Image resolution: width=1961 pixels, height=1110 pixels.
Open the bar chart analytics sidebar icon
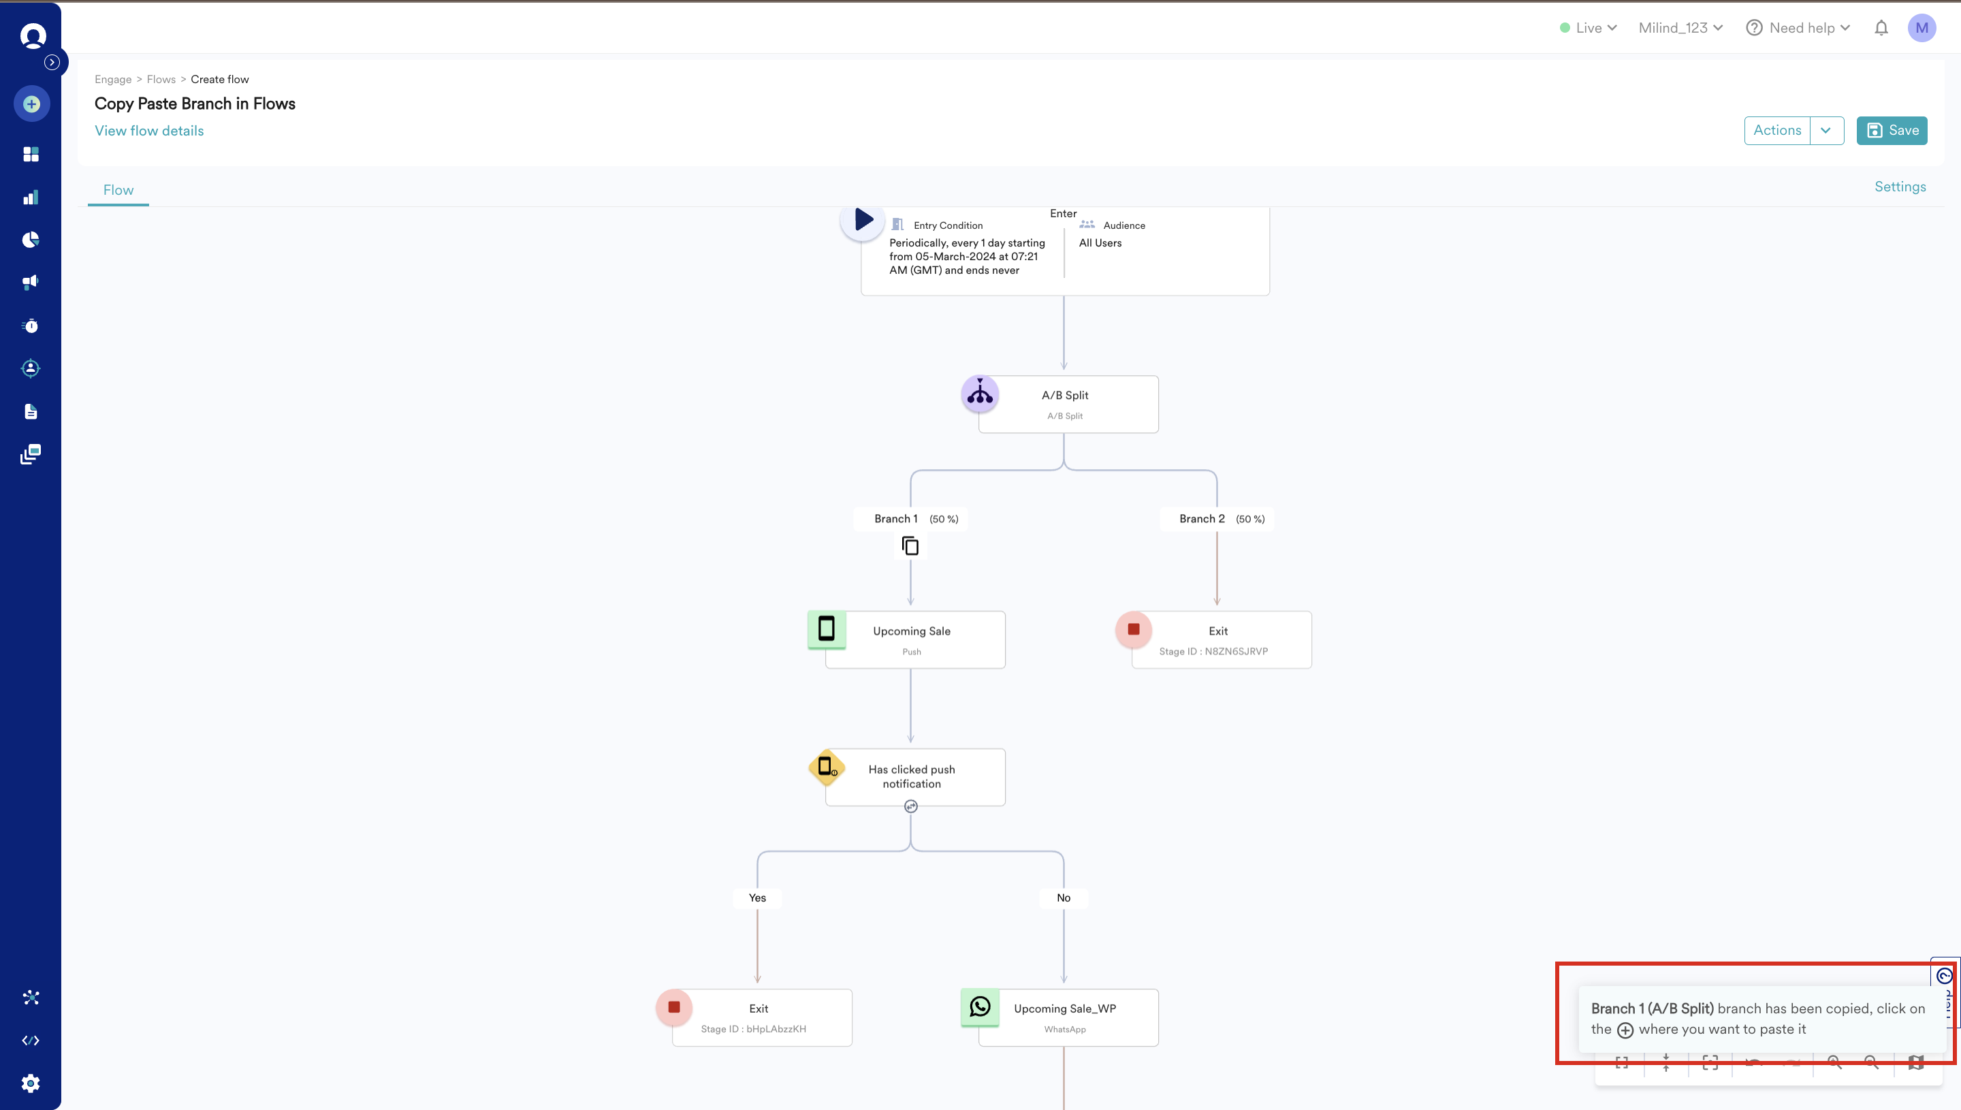pyautogui.click(x=31, y=198)
